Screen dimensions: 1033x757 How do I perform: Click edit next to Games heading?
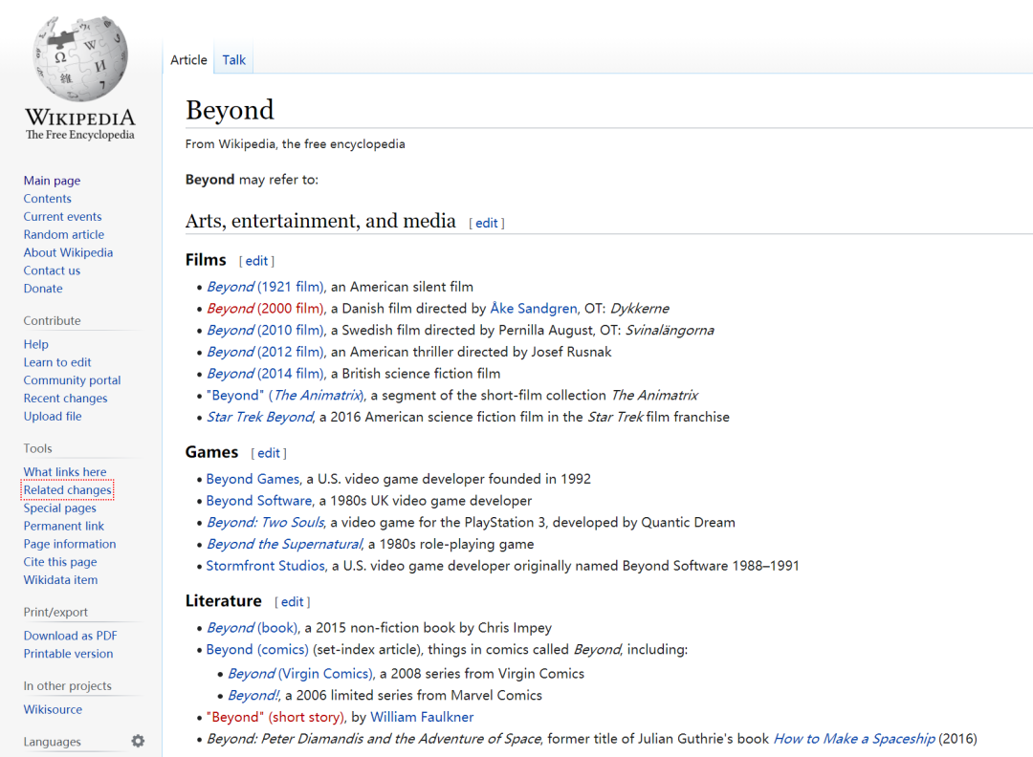point(269,453)
